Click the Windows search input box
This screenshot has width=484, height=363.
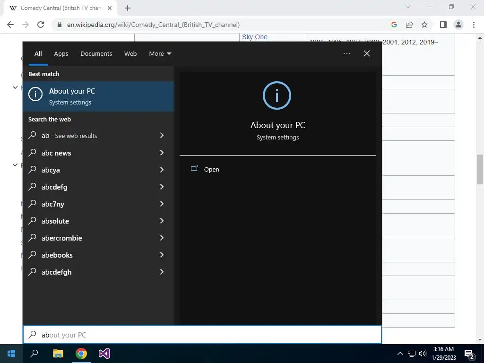tap(202, 335)
